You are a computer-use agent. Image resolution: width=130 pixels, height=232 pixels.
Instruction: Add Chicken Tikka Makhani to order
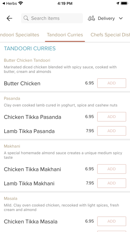click(112, 169)
